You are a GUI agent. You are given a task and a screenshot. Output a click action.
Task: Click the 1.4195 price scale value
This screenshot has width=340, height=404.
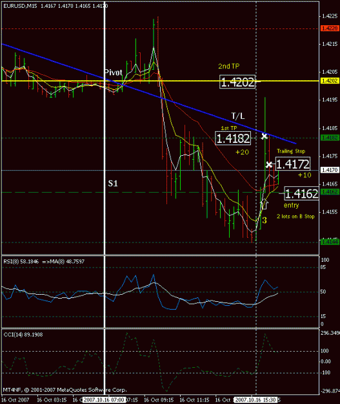(330, 100)
